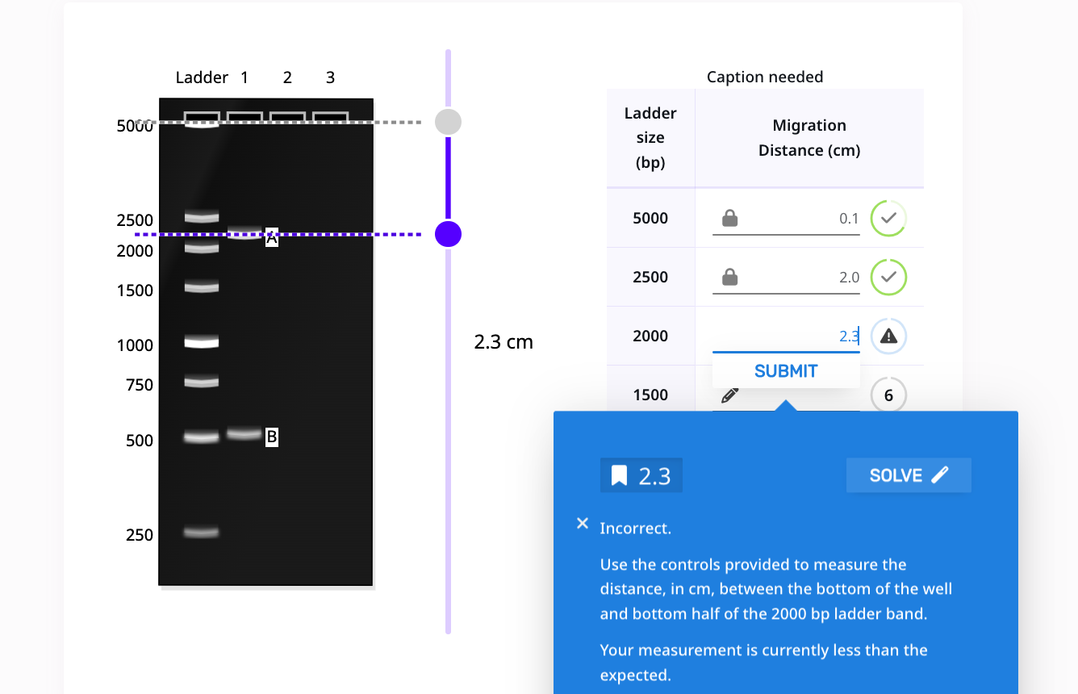1078x694 pixels.
Task: Click the Caption needed table title
Action: point(765,77)
